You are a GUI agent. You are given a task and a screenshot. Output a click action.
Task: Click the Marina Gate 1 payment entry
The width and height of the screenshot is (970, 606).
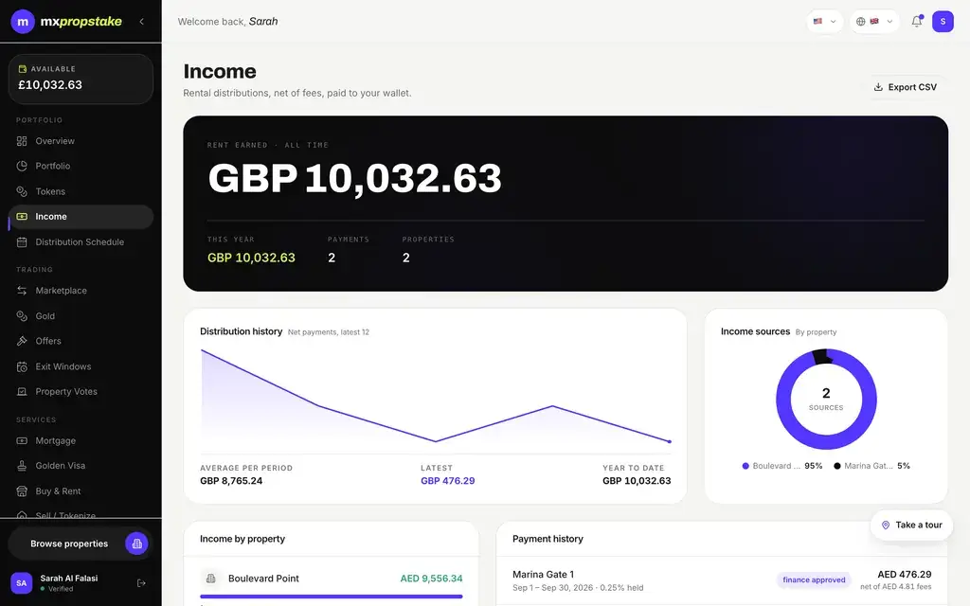coord(722,580)
